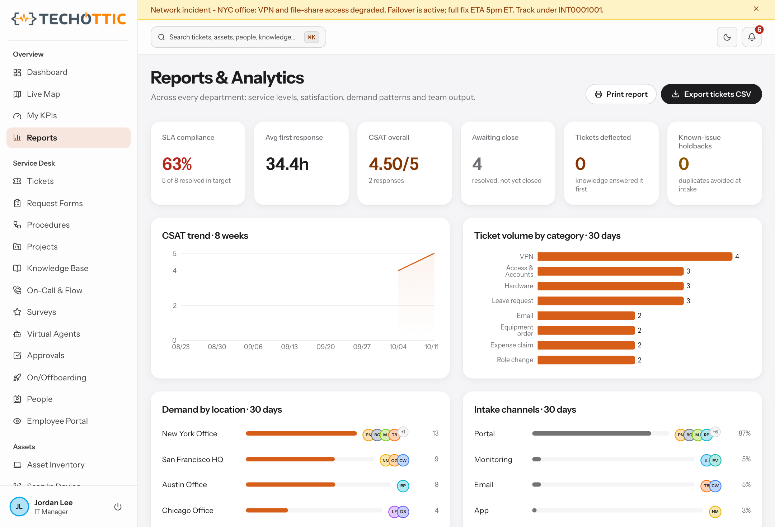Click the Techottic logo

point(69,19)
